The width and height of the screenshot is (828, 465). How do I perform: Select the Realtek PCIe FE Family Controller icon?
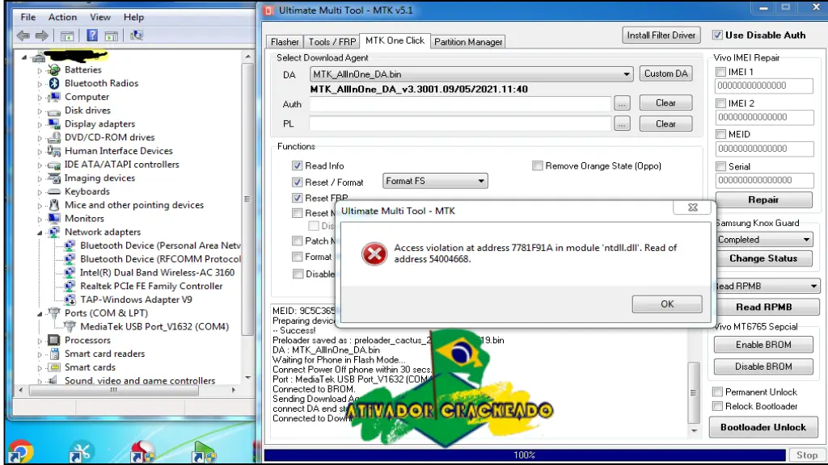pos(70,287)
